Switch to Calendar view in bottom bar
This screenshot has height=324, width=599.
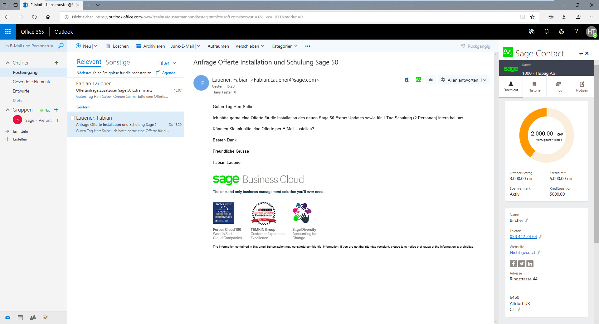(20, 318)
